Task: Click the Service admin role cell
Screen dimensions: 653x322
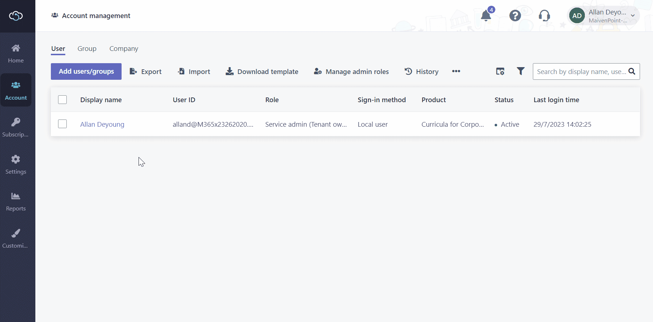Action: (306, 124)
